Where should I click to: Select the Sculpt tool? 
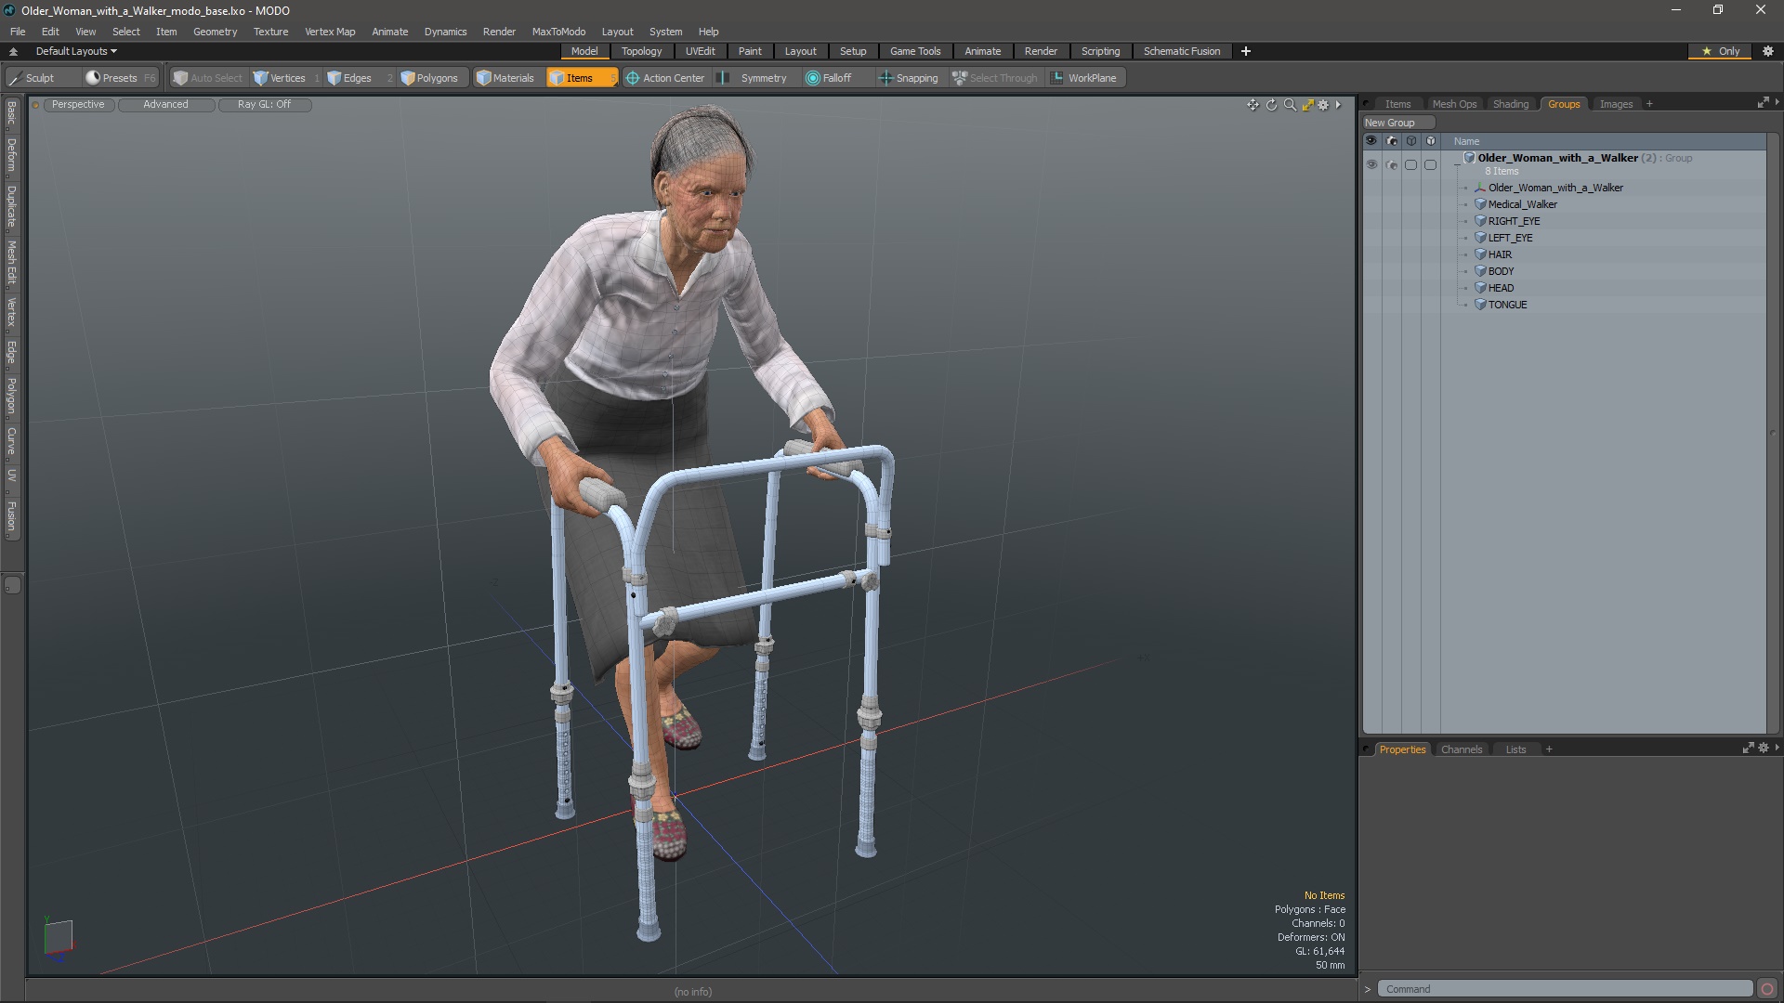click(33, 78)
